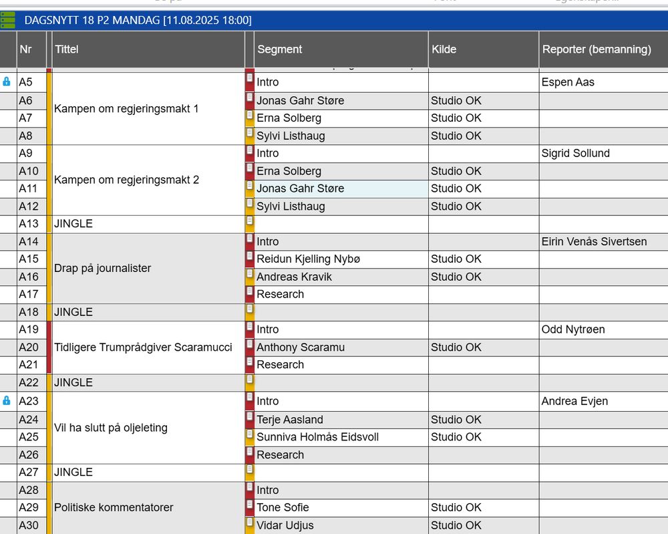The height and width of the screenshot is (534, 668).
Task: Select reporter cell Espen Aas
Action: click(x=604, y=82)
